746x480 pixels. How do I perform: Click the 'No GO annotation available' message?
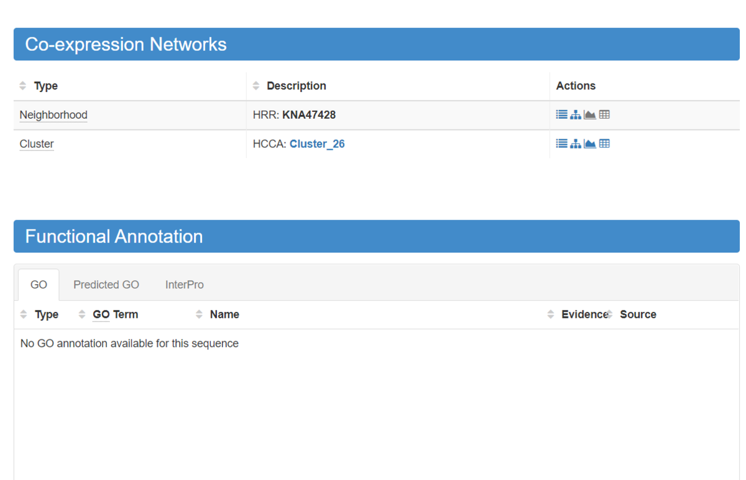pos(129,343)
